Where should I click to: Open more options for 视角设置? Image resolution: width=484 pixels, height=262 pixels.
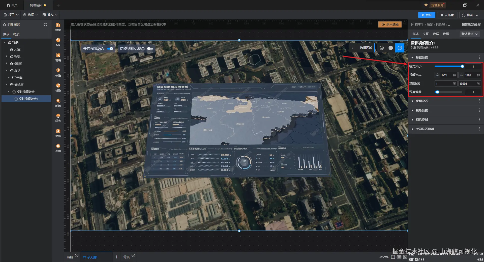click(x=479, y=110)
